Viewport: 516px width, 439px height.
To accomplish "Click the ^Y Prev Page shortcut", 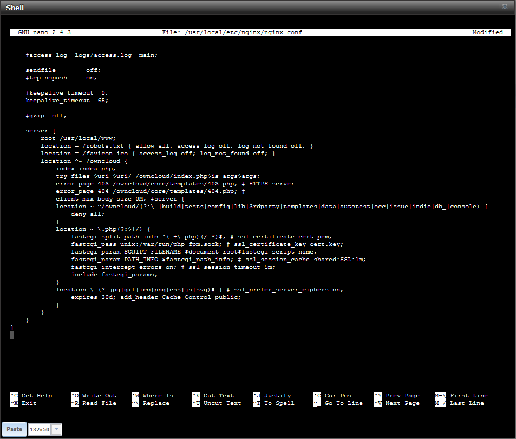I will click(x=397, y=396).
